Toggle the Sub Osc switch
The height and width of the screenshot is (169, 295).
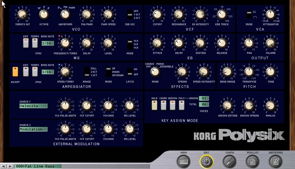click(x=130, y=14)
